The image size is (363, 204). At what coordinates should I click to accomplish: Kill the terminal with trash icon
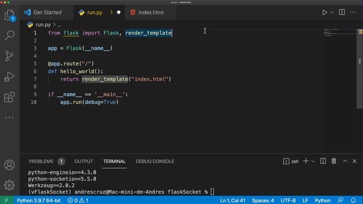point(334,161)
